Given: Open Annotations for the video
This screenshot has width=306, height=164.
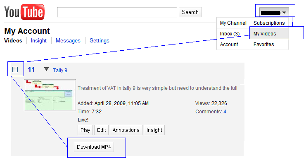Looking at the screenshot, I should tap(126, 130).
